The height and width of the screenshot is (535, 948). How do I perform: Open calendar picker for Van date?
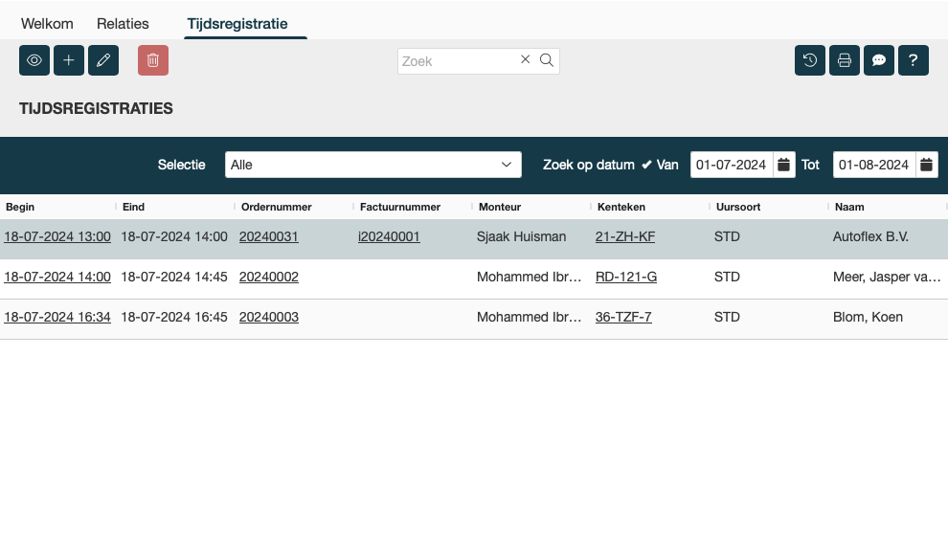pos(784,165)
